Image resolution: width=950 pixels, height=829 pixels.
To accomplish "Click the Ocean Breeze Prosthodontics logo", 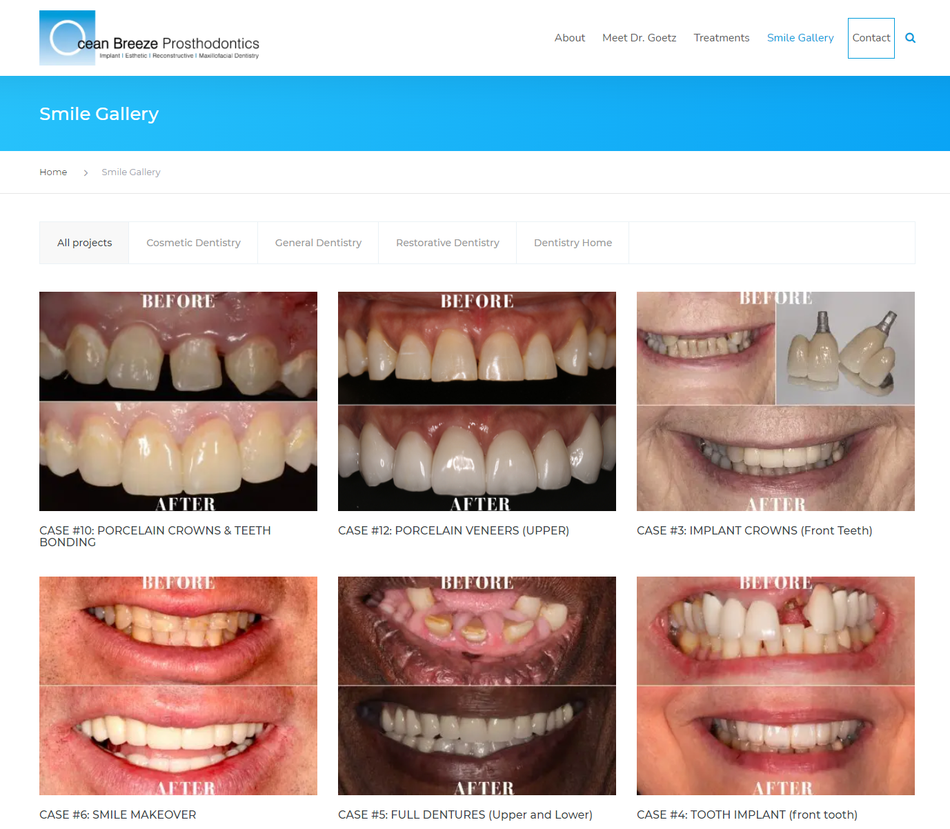I will (149, 38).
